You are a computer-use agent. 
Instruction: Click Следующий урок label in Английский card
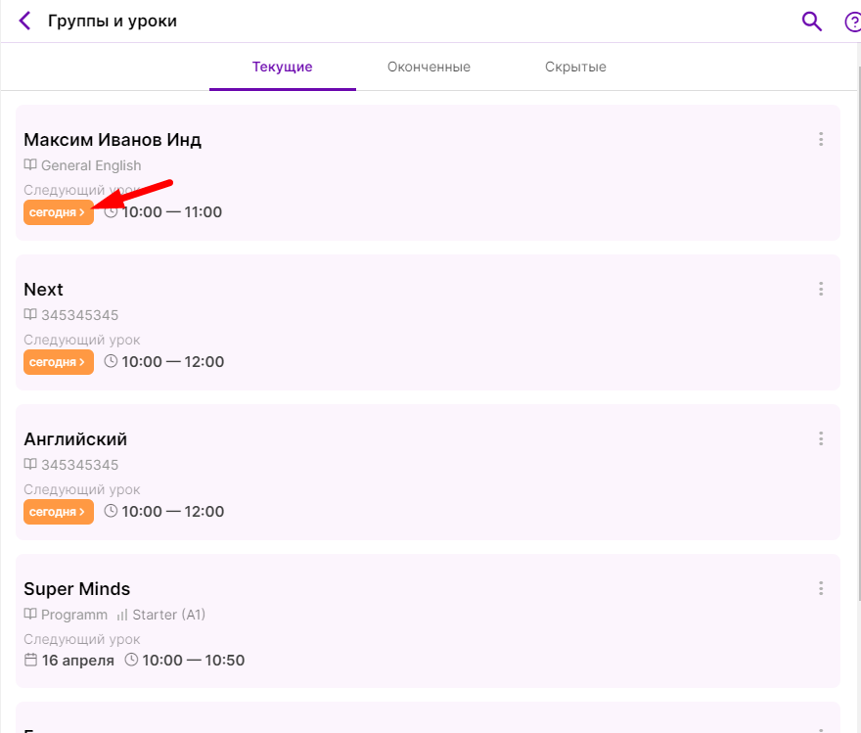coord(82,489)
